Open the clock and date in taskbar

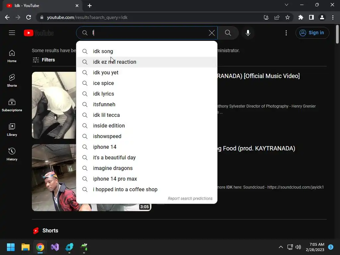coord(315,247)
